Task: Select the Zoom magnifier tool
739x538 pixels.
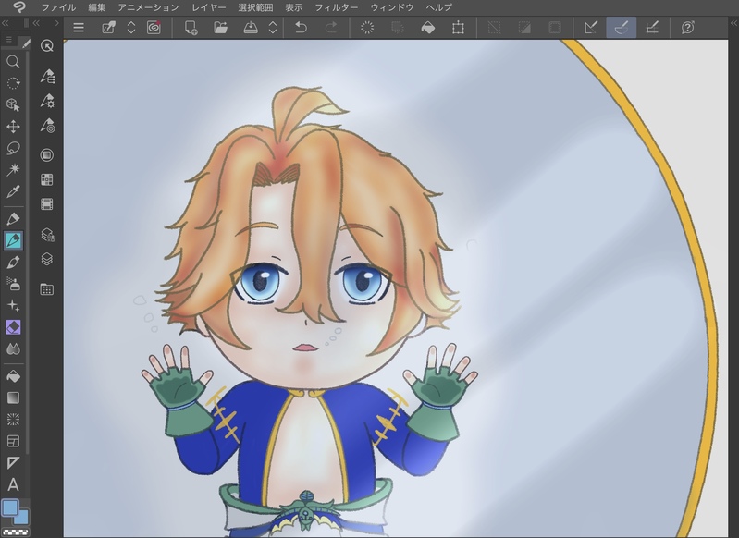Action: click(x=13, y=61)
